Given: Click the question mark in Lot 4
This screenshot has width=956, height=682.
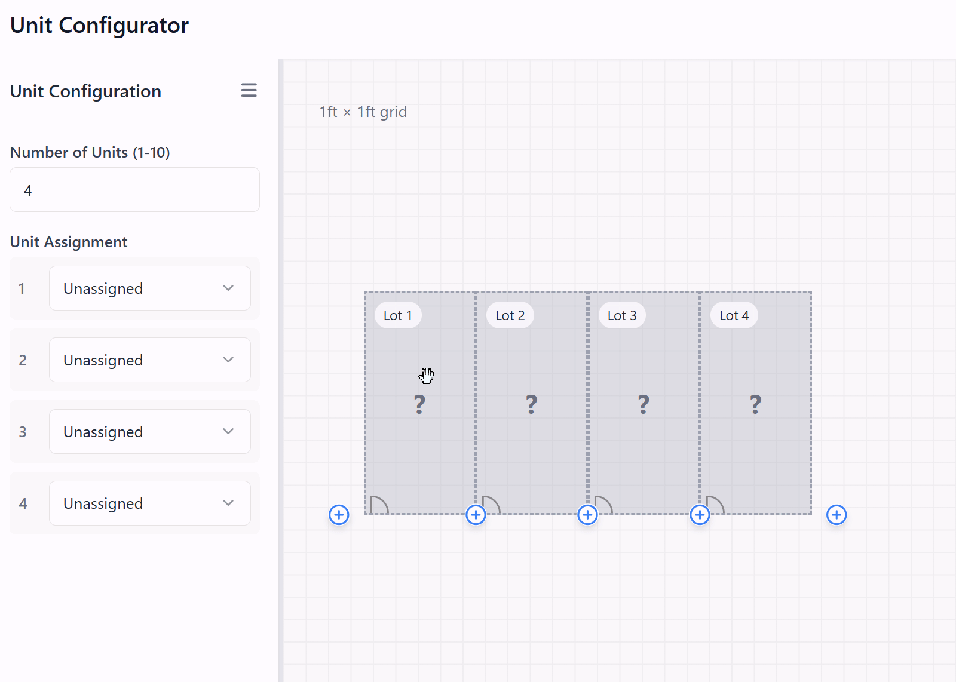Looking at the screenshot, I should (x=755, y=404).
